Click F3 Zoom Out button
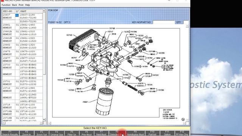Screen dimensions: 242x136 coord(42,133)
